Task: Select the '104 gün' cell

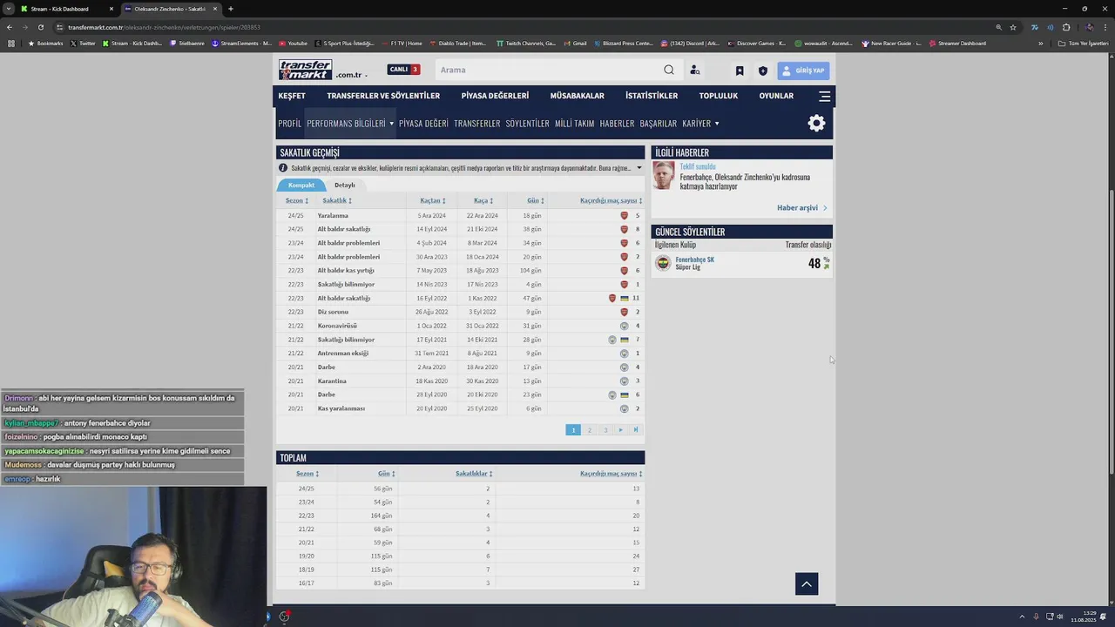Action: [530, 271]
